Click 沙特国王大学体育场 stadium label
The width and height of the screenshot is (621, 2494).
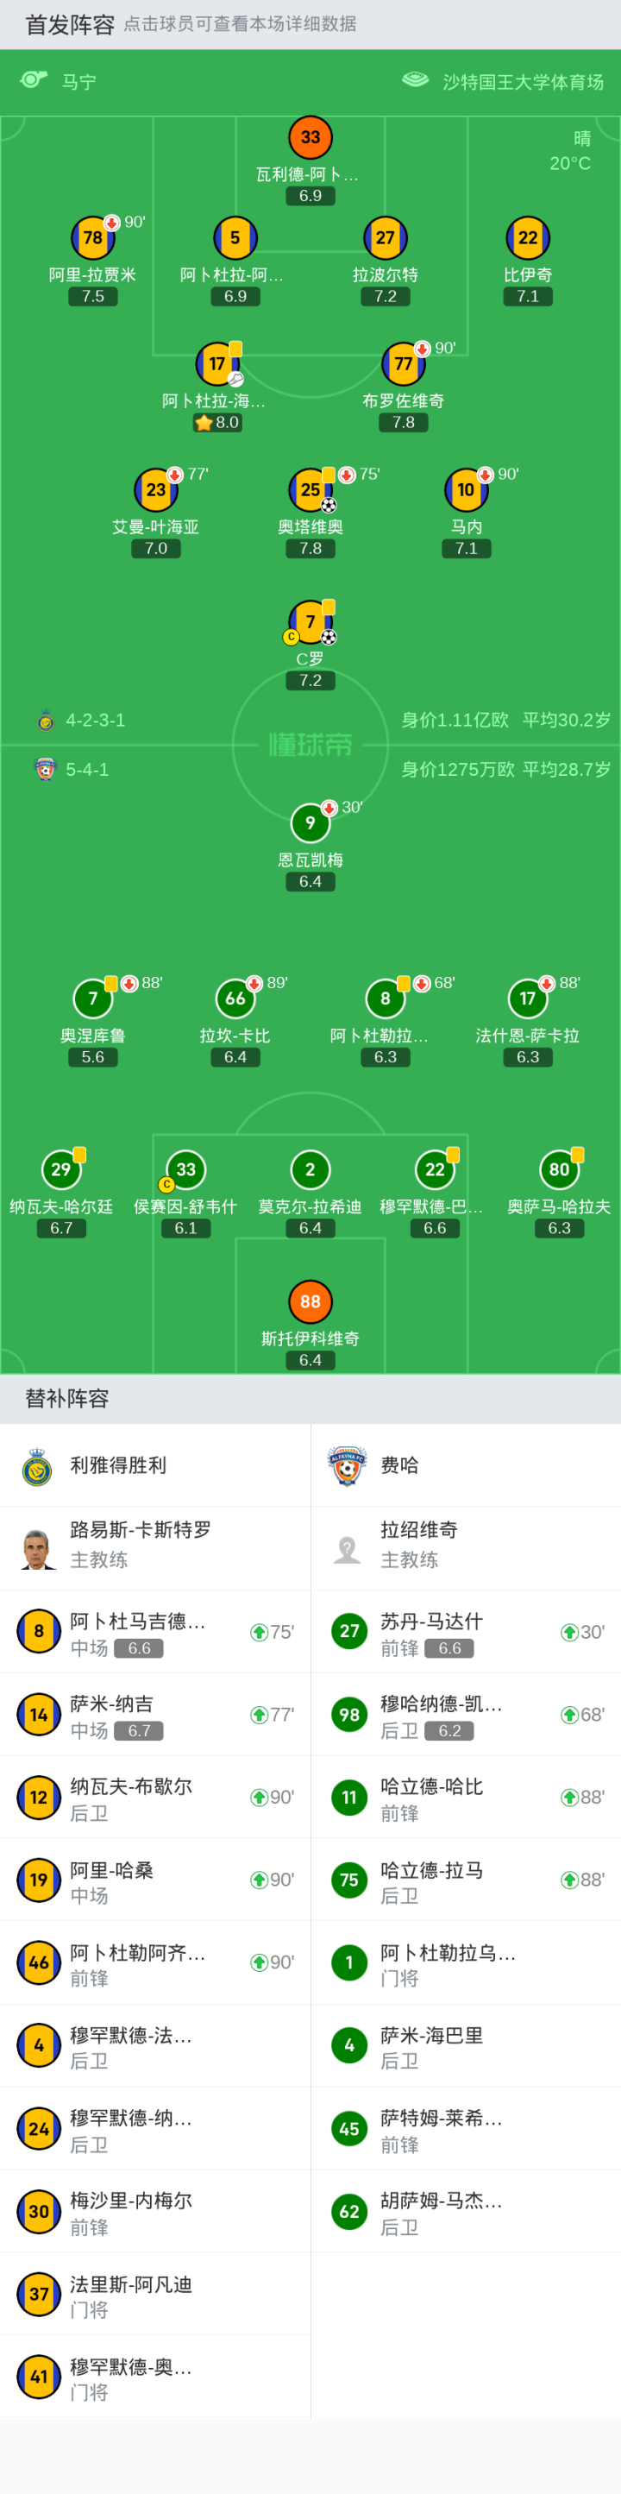pos(523,82)
